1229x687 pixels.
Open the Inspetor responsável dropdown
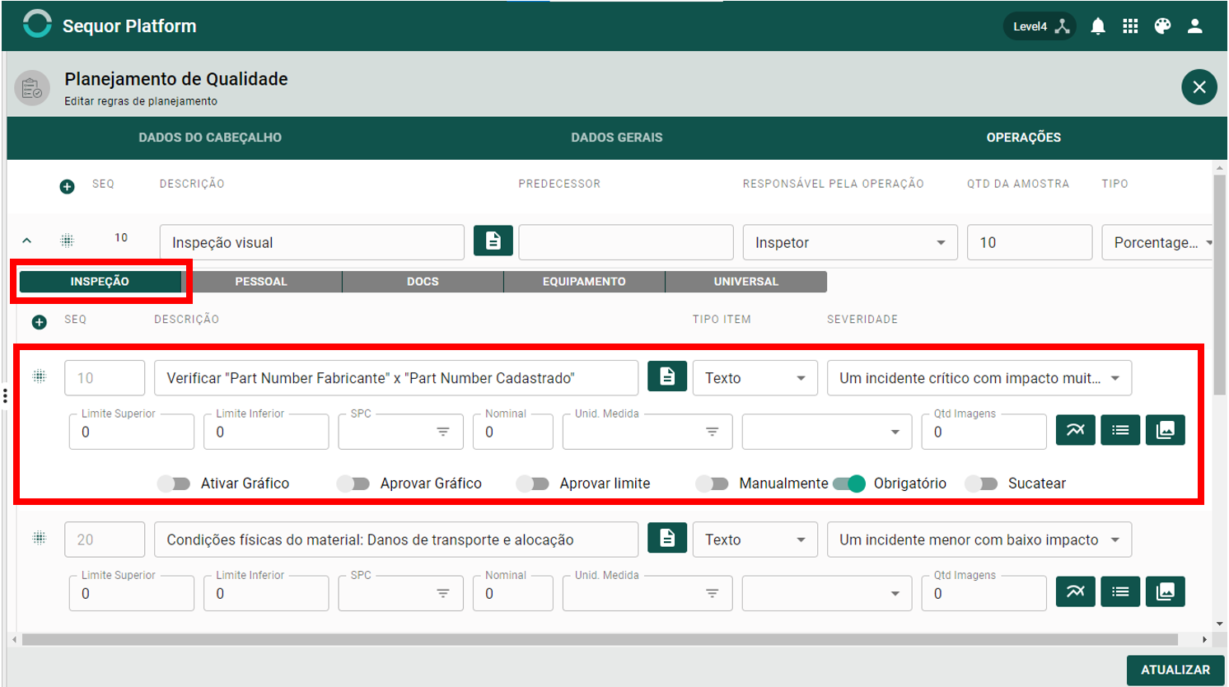coord(850,242)
